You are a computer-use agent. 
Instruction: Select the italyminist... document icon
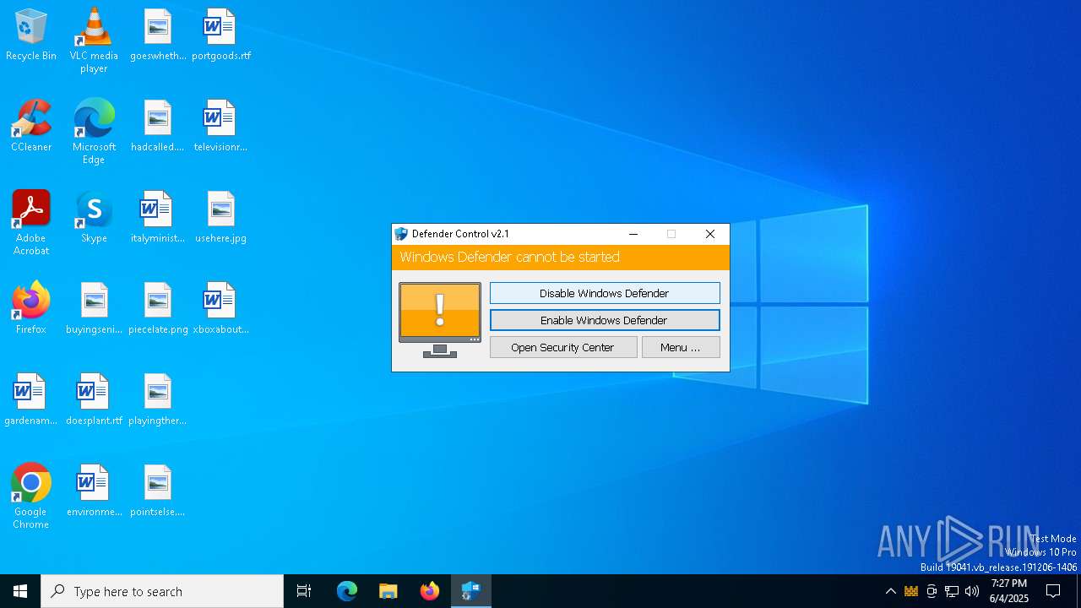pyautogui.click(x=158, y=218)
